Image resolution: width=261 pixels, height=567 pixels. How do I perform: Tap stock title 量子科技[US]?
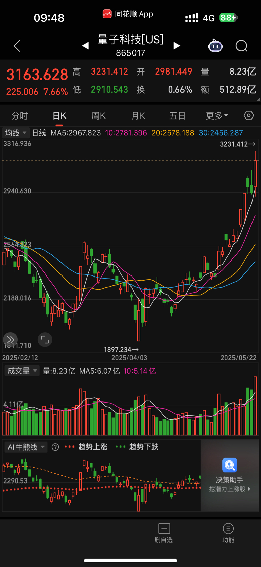(x=130, y=40)
